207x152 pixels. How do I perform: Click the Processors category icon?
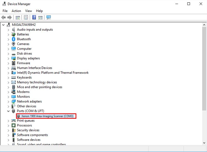[x=14, y=125]
